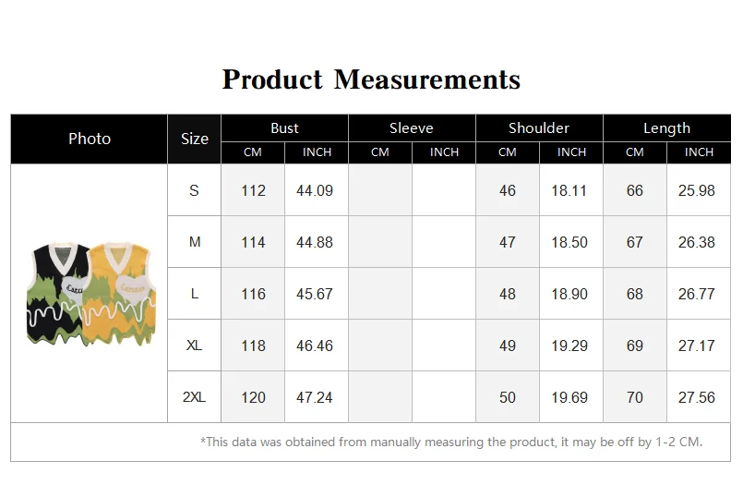Select size 2XL row label
743x485 pixels.
(x=194, y=397)
